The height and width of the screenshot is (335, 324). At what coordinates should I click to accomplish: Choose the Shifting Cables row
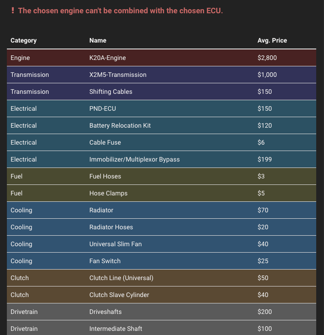click(161, 92)
